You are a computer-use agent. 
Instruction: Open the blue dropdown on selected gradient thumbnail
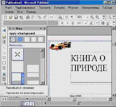[x=23, y=79]
